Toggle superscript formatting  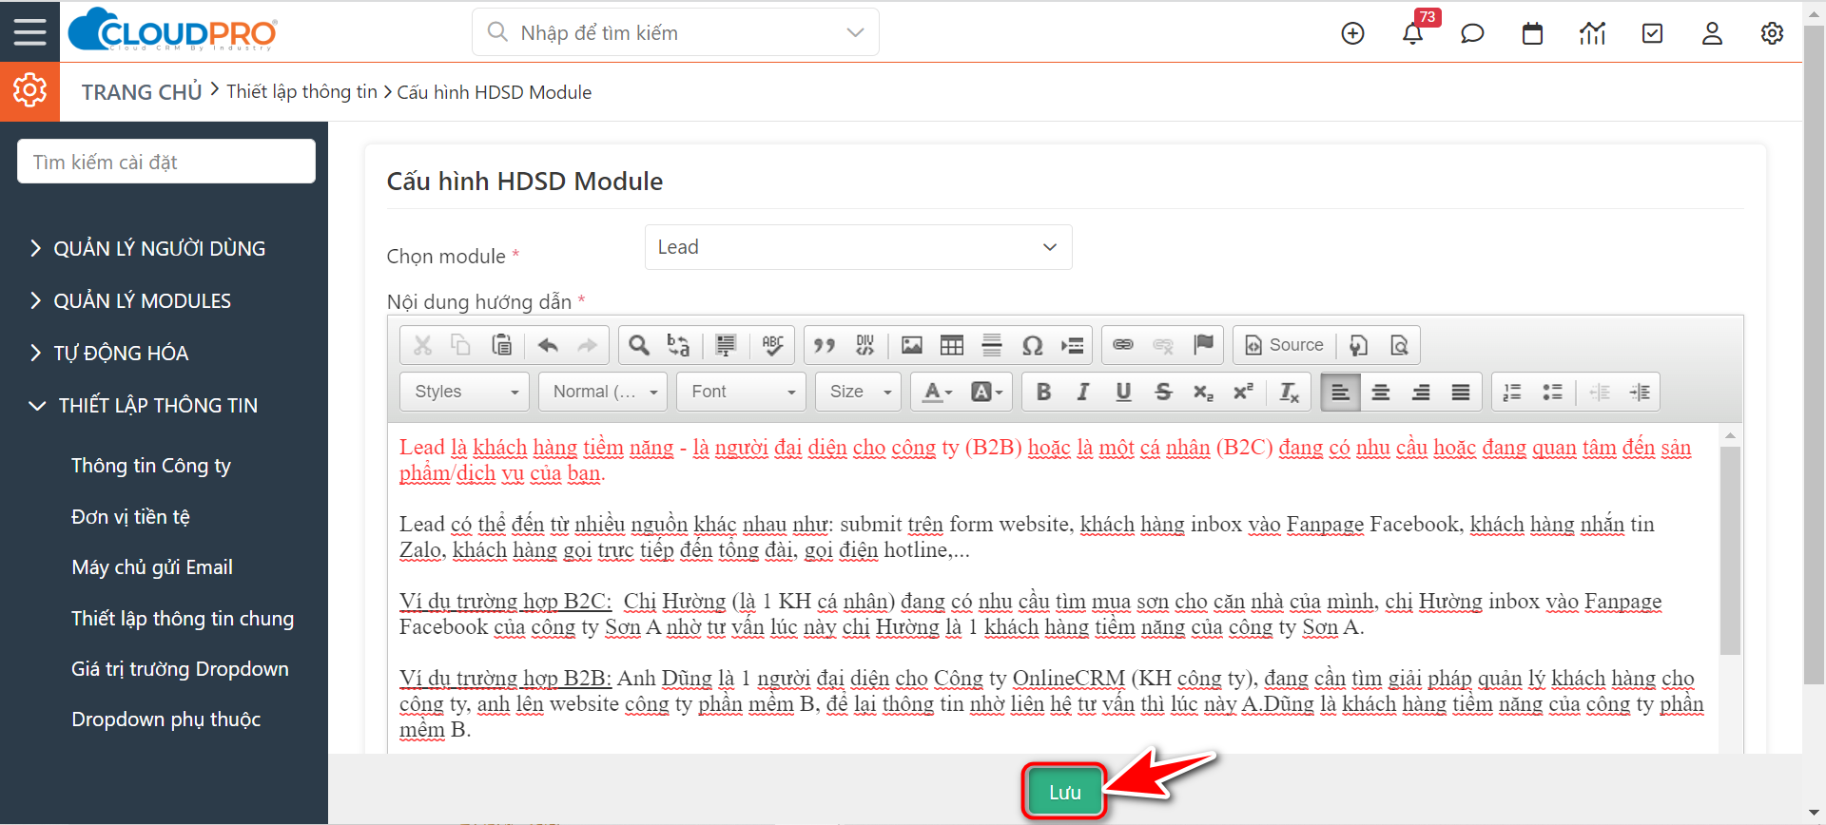pos(1243,392)
